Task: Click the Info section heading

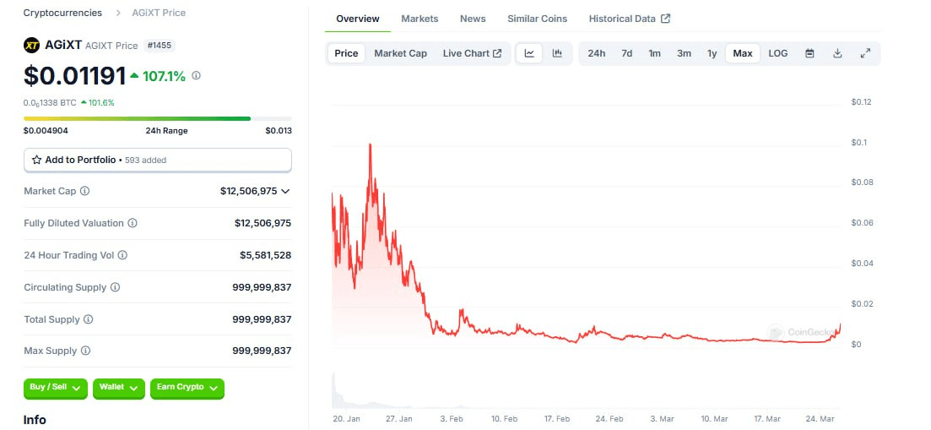Action: 35,420
